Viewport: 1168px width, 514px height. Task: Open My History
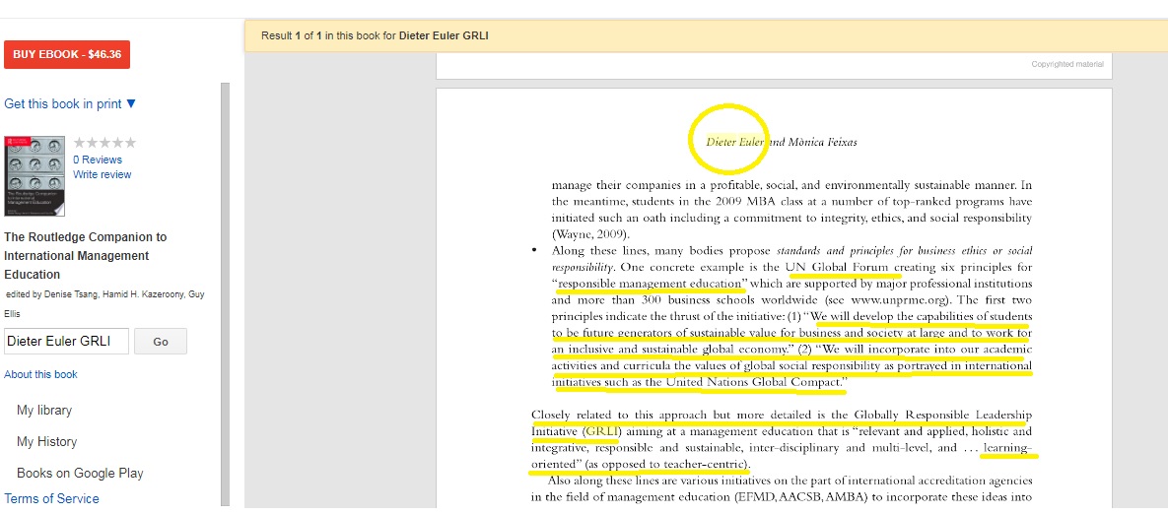tap(46, 442)
